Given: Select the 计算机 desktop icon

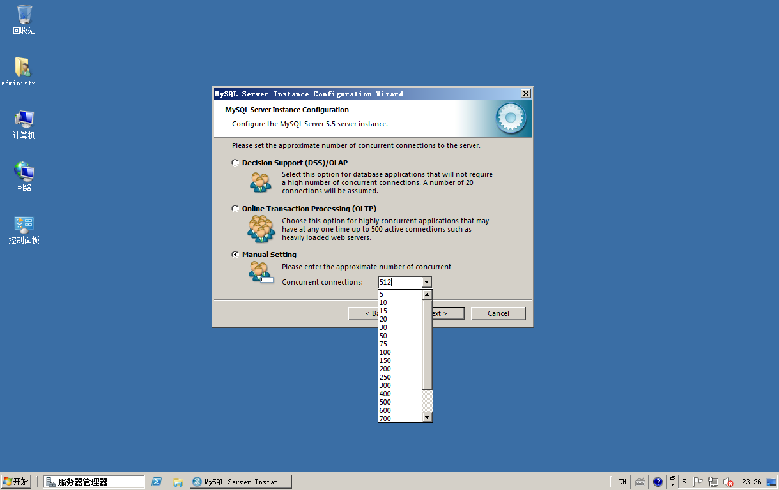Looking at the screenshot, I should pyautogui.click(x=24, y=124).
